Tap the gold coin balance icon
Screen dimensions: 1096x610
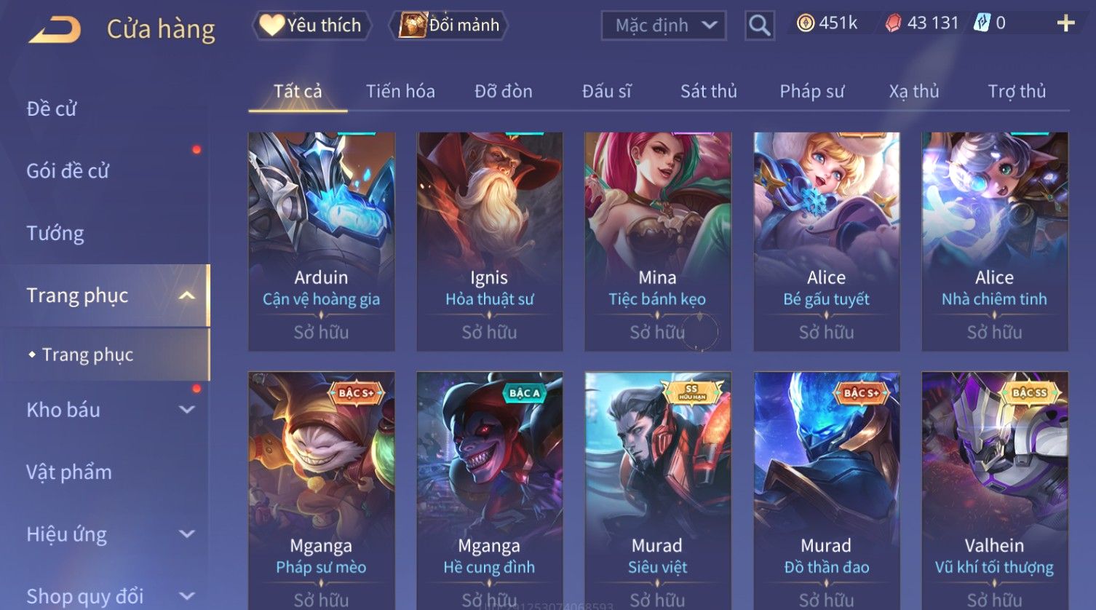(x=805, y=23)
